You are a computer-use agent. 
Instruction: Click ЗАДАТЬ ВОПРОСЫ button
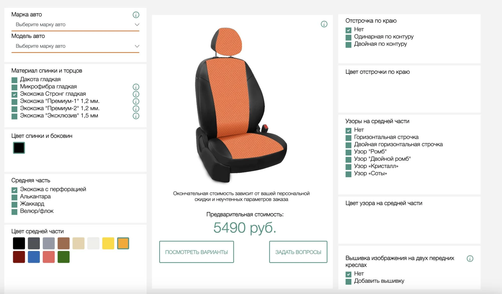(x=298, y=252)
